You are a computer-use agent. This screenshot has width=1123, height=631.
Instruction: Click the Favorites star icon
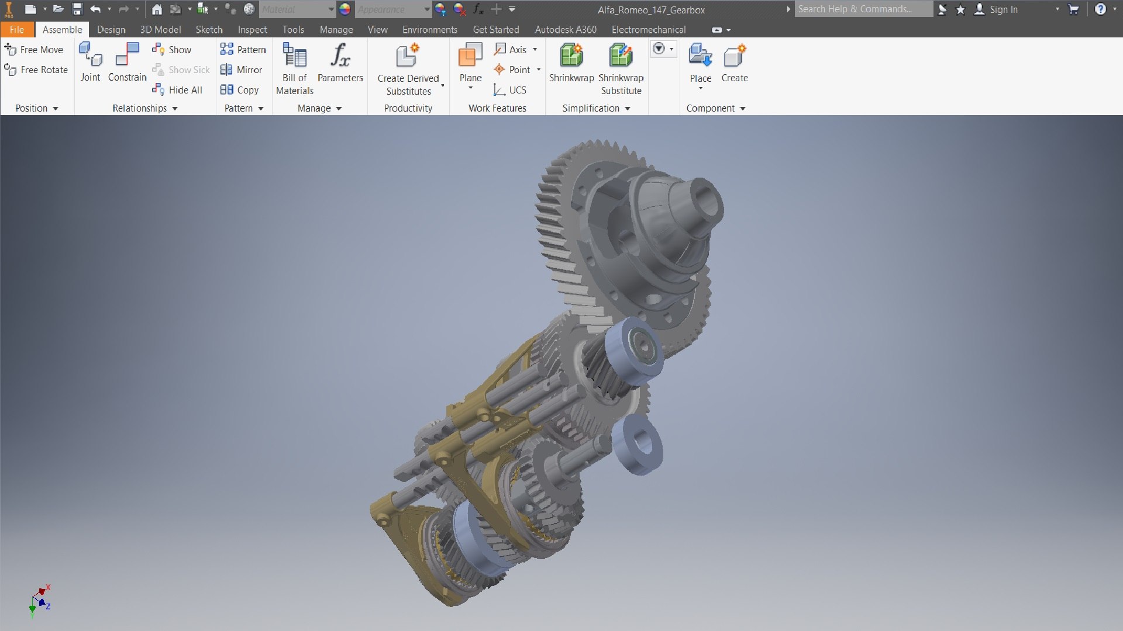(x=960, y=9)
